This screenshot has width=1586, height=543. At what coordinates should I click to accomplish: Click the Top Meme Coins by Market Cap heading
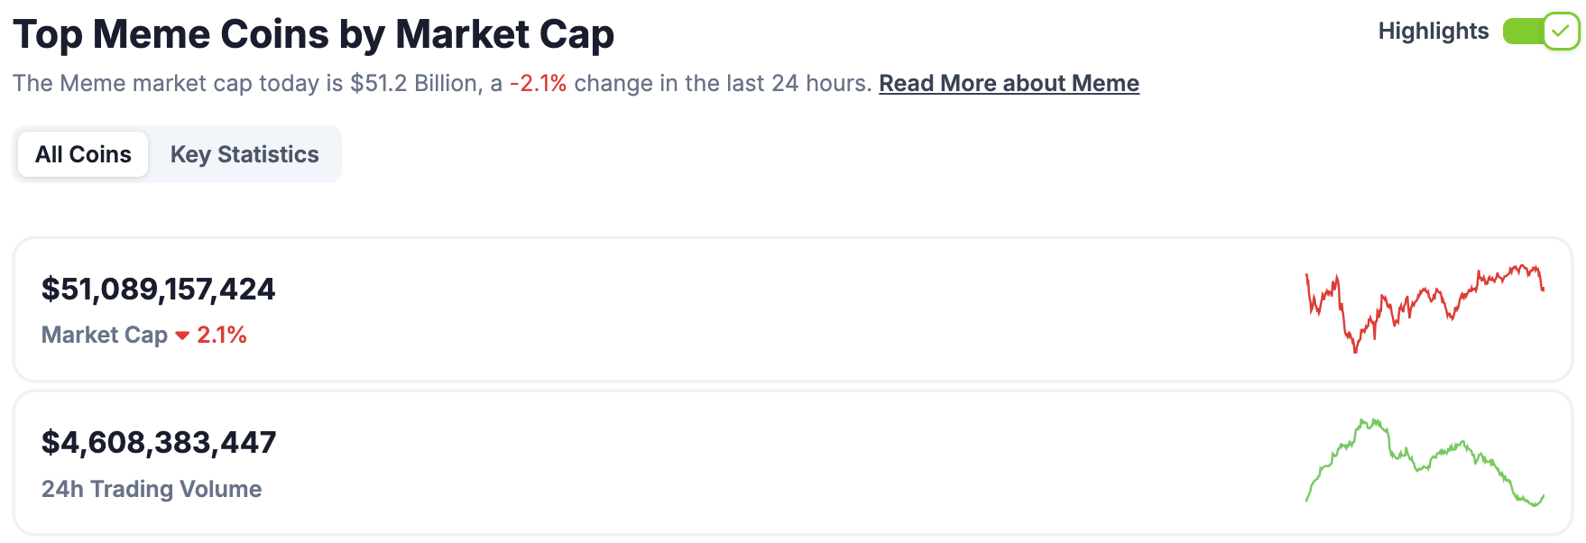pyautogui.click(x=313, y=34)
